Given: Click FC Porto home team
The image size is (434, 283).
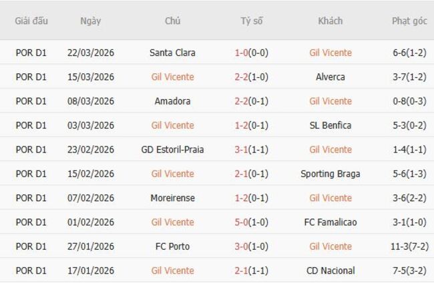Looking at the screenshot, I should pyautogui.click(x=172, y=246).
